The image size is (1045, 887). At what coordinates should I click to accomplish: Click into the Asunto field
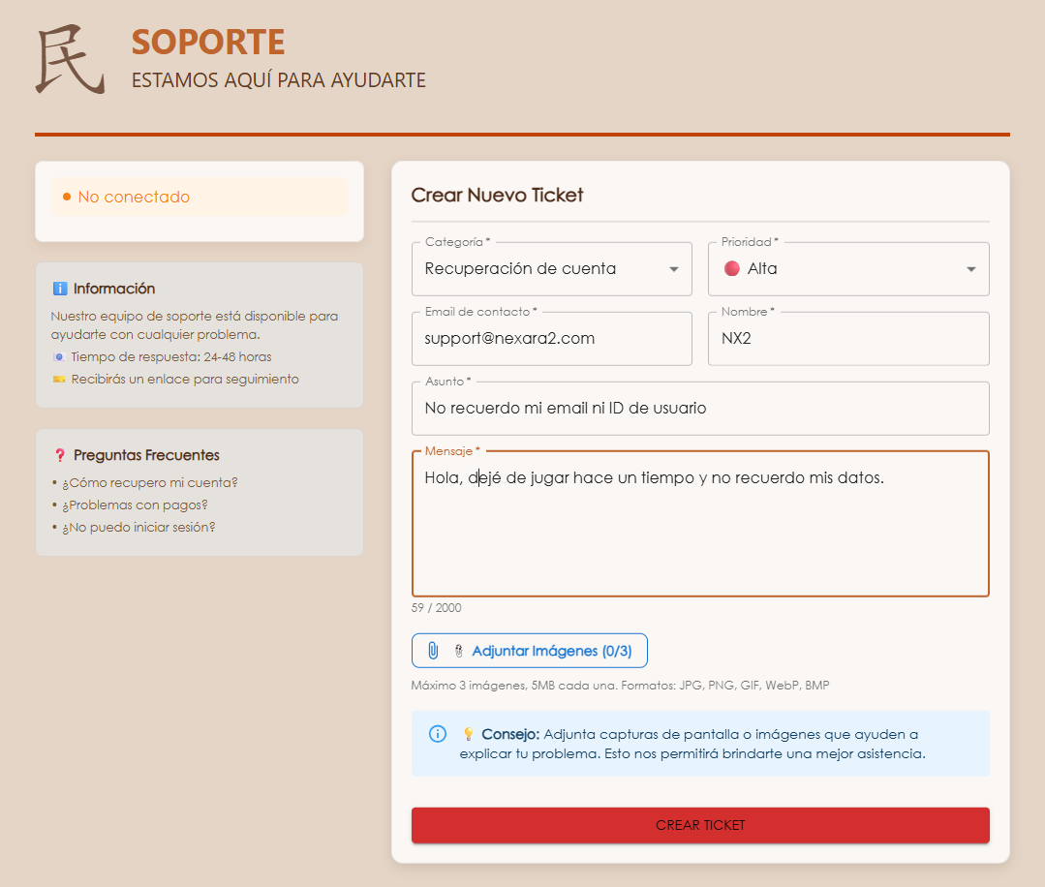click(699, 409)
